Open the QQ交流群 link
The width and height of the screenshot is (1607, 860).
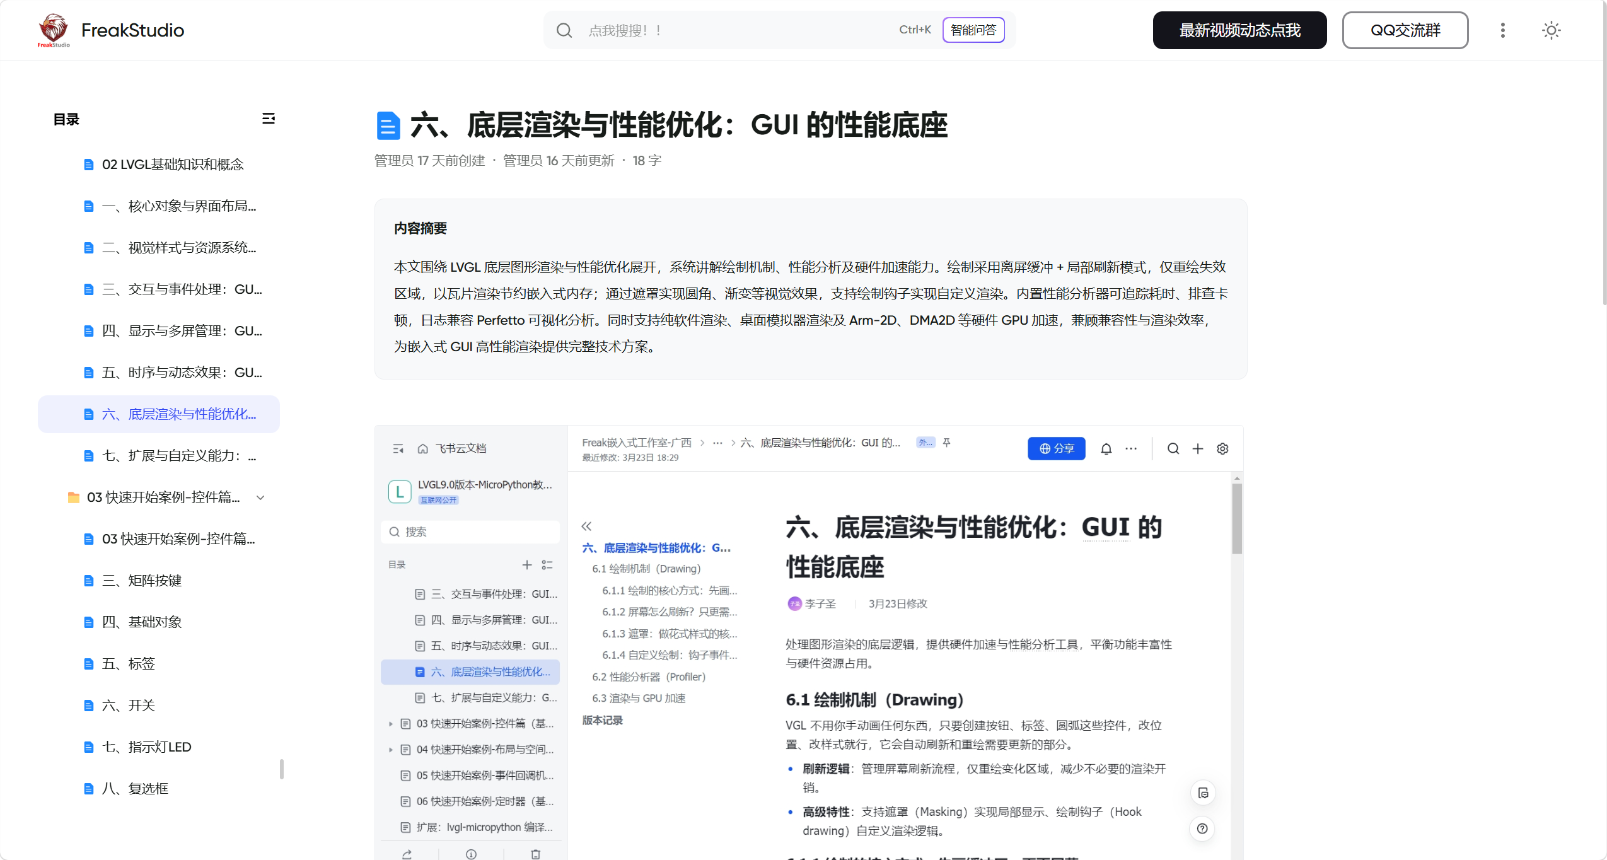[x=1405, y=30]
